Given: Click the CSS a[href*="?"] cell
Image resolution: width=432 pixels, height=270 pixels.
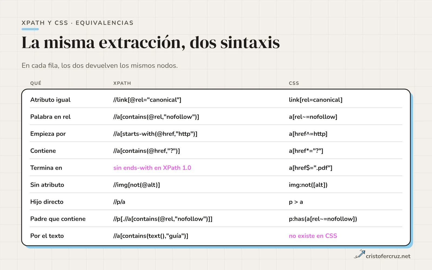Looking at the screenshot, I should (306, 151).
